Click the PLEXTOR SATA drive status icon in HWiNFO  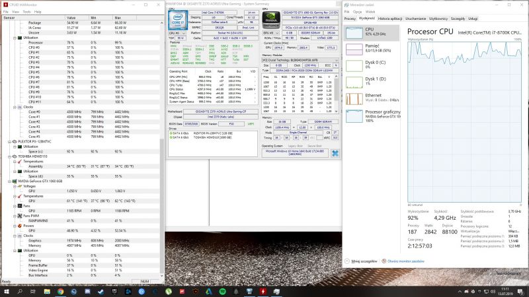[x=171, y=133]
